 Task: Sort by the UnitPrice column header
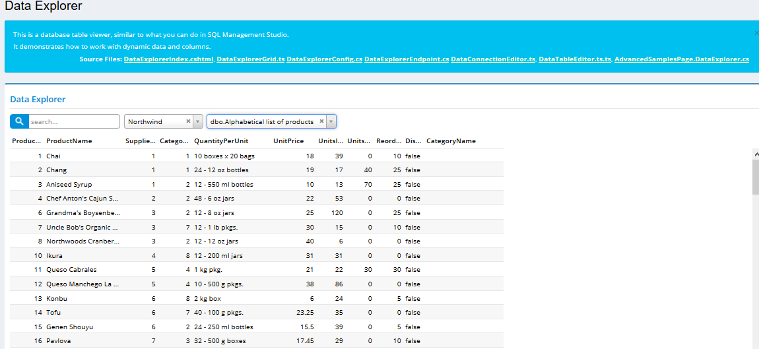point(288,141)
